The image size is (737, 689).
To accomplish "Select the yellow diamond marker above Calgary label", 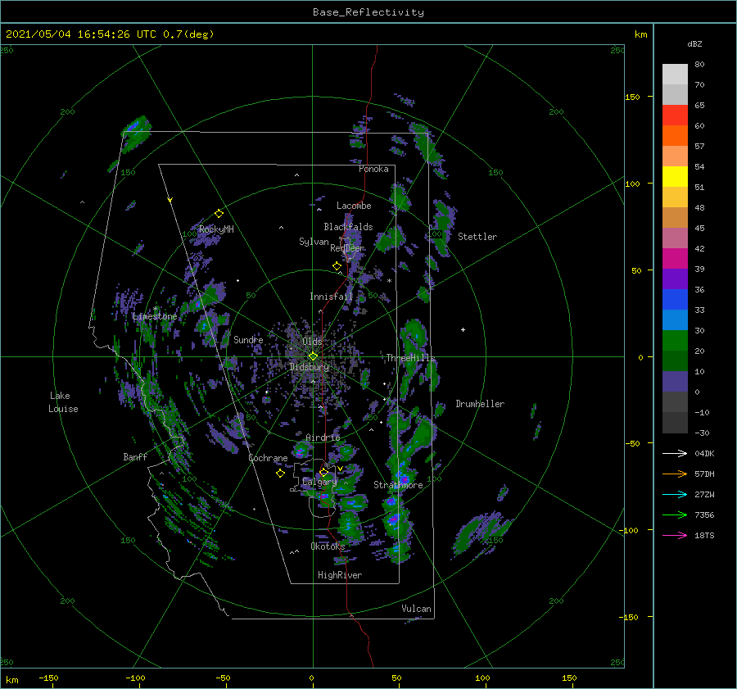I will [323, 472].
